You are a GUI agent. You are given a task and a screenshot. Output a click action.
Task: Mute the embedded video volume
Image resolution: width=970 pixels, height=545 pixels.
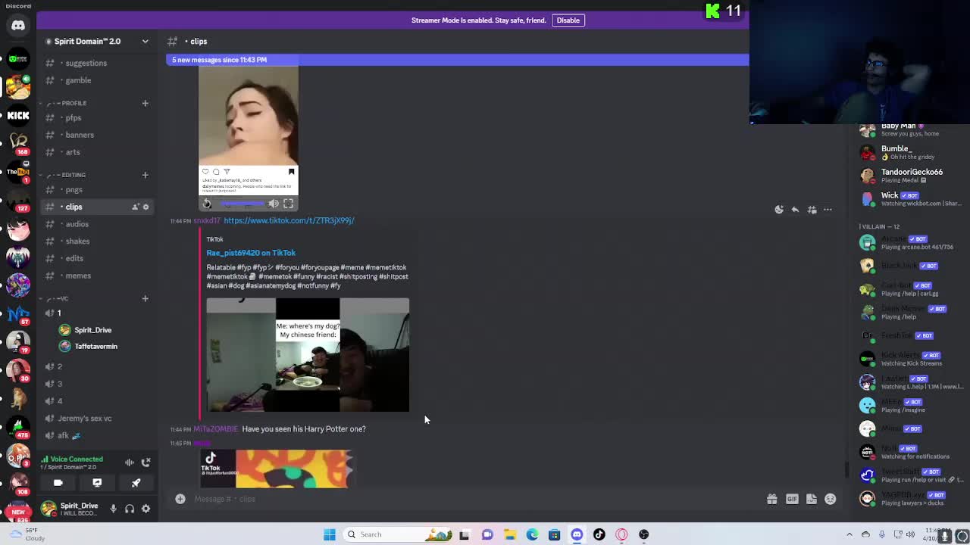click(274, 204)
